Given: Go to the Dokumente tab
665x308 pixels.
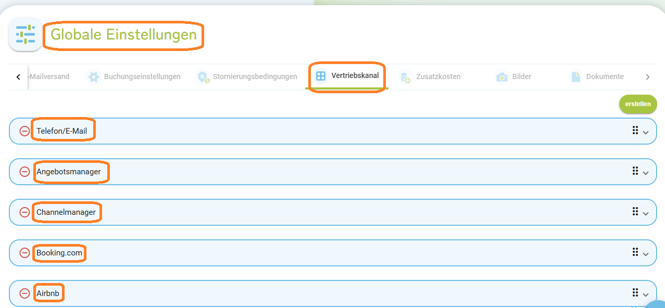Looking at the screenshot, I should [597, 77].
